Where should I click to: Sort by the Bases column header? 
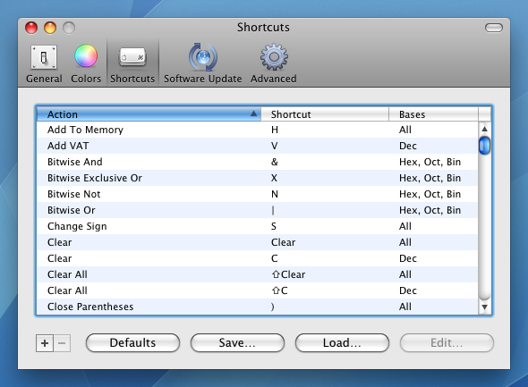coord(434,114)
